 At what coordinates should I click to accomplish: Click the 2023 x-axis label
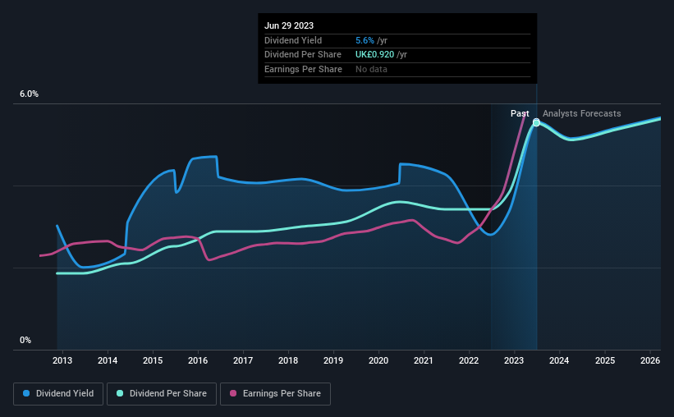point(514,360)
